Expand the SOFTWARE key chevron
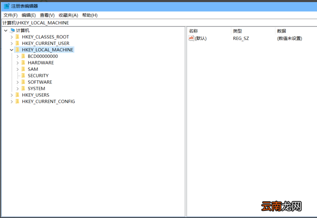This screenshot has width=317, height=218. [x=18, y=82]
